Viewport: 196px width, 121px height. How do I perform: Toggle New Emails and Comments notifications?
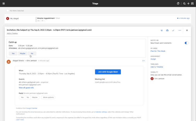click(x=187, y=43)
